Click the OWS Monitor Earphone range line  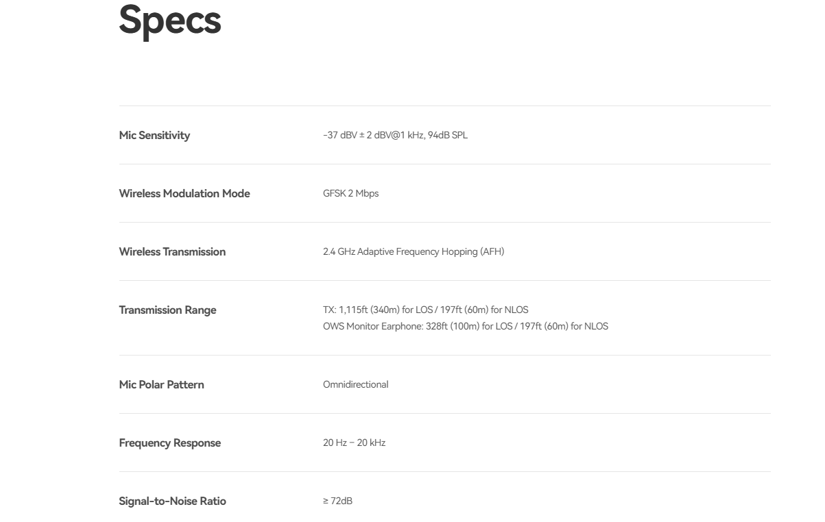click(466, 327)
